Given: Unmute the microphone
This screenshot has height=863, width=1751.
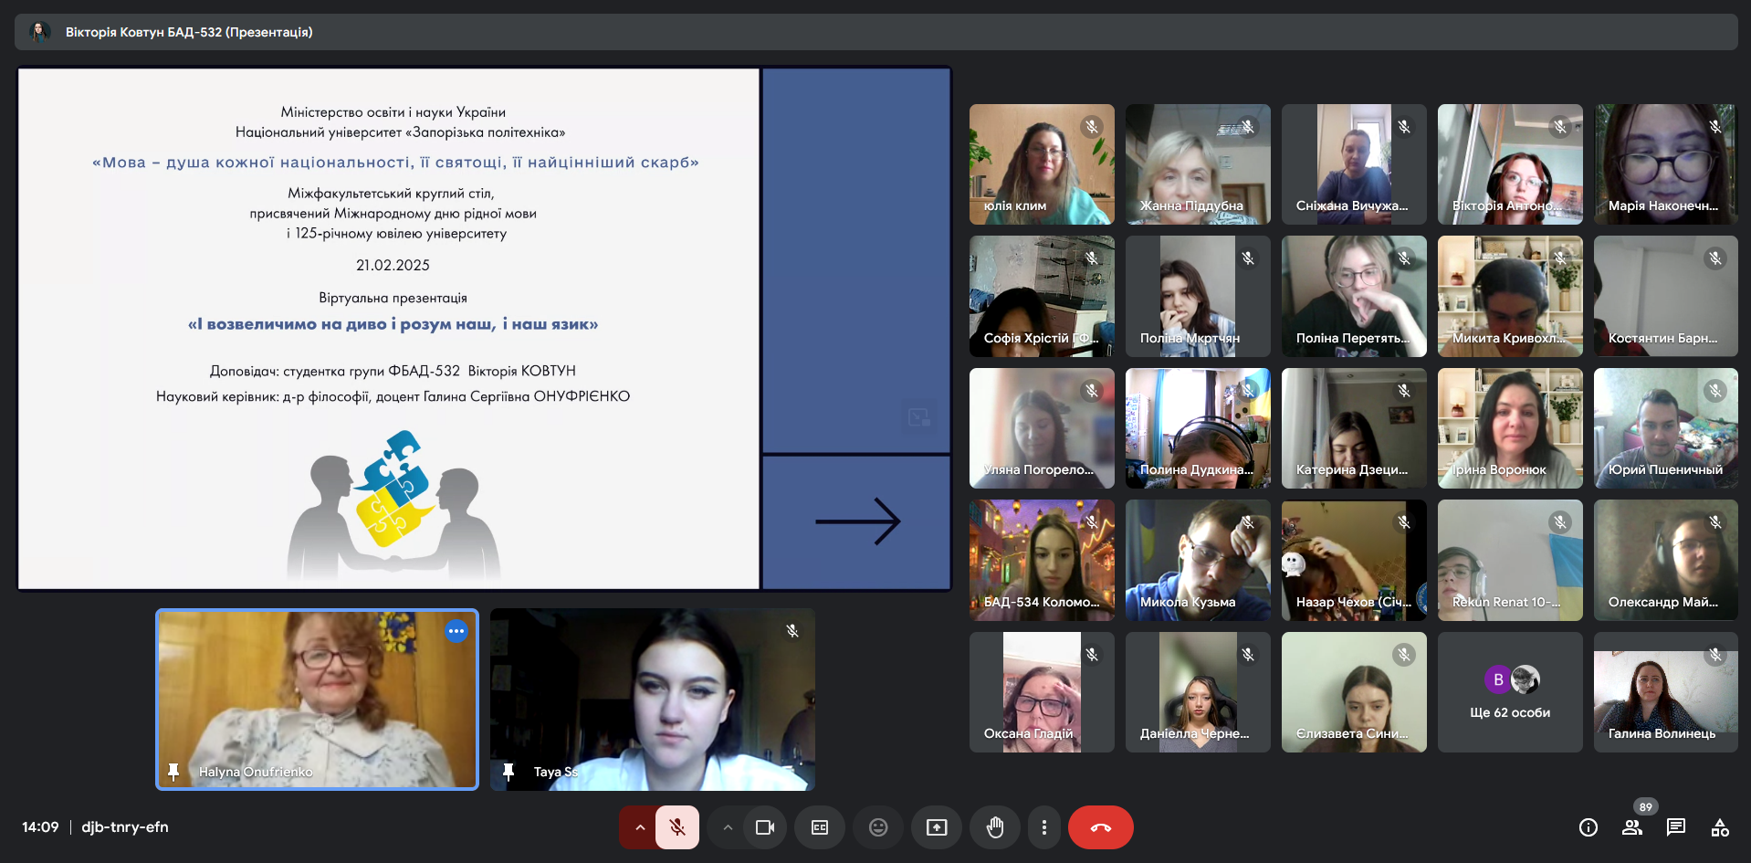Looking at the screenshot, I should tap(676, 827).
